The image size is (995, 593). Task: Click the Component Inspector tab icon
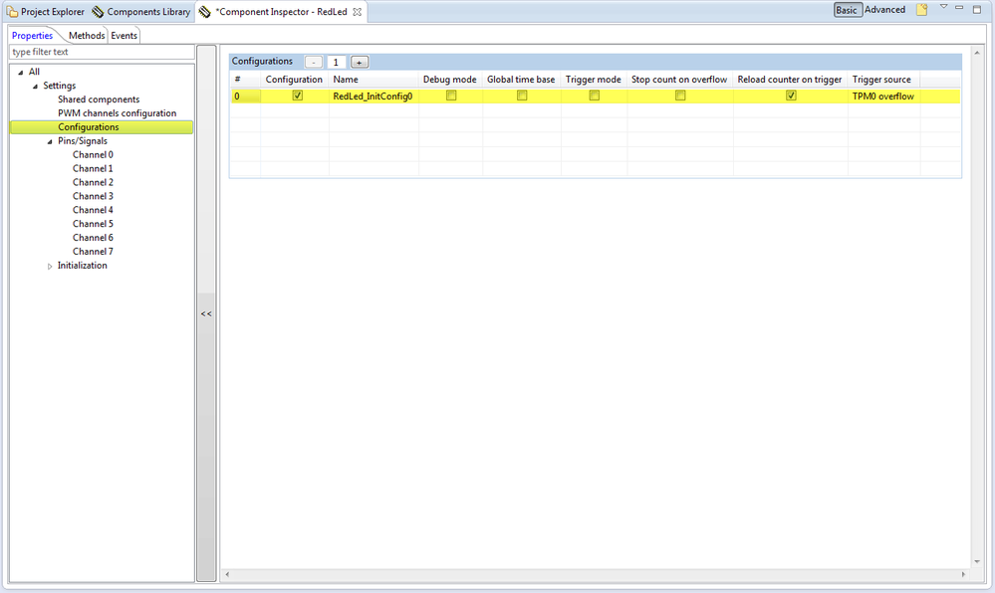pyautogui.click(x=204, y=12)
